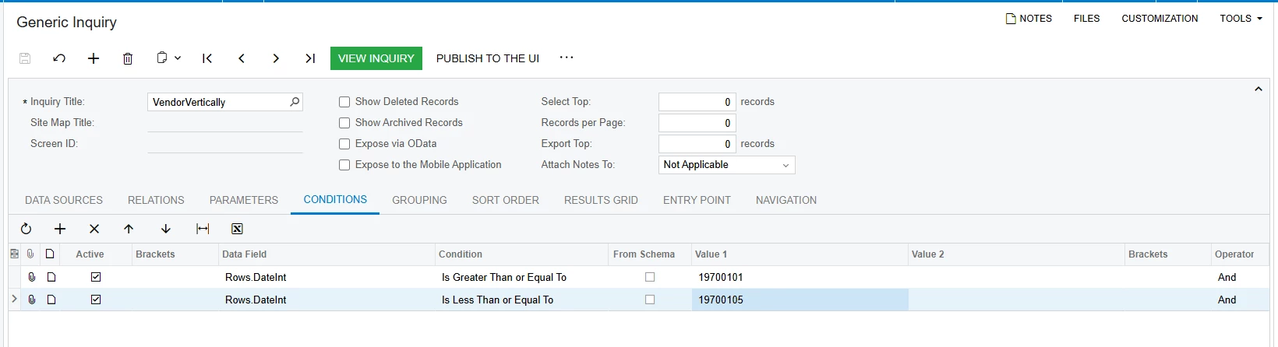Viewport: 1278px width, 347px height.
Task: Switch to Data Sources tab
Action: pos(64,200)
